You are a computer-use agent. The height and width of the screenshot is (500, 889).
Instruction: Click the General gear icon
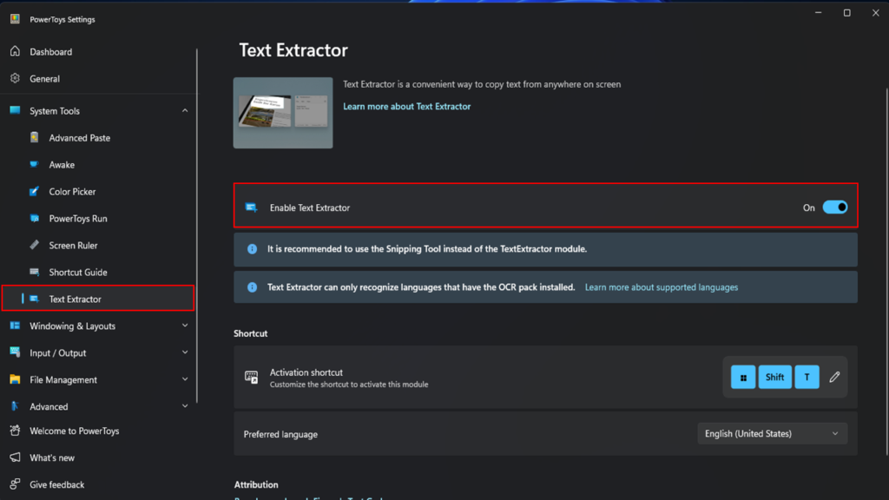(x=16, y=78)
